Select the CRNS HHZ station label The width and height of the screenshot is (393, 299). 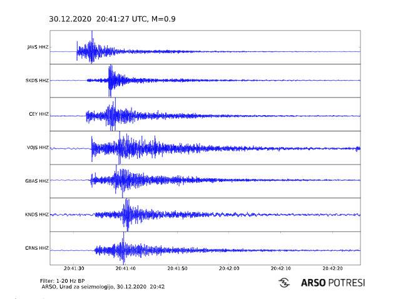tap(38, 248)
